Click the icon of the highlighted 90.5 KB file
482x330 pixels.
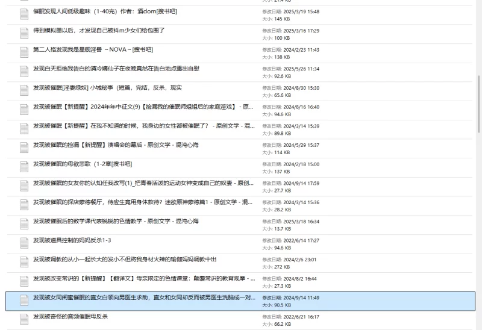point(24,300)
